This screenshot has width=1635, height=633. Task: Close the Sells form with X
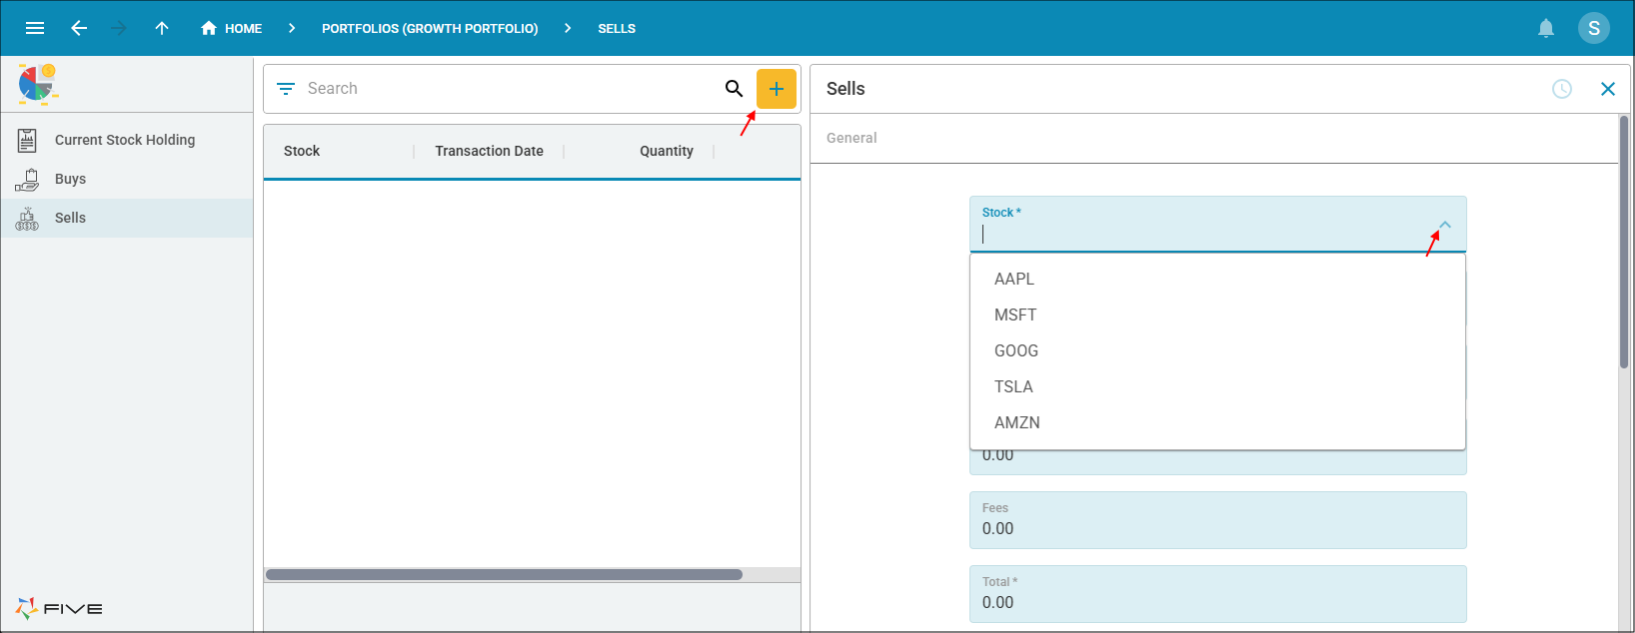click(1607, 89)
